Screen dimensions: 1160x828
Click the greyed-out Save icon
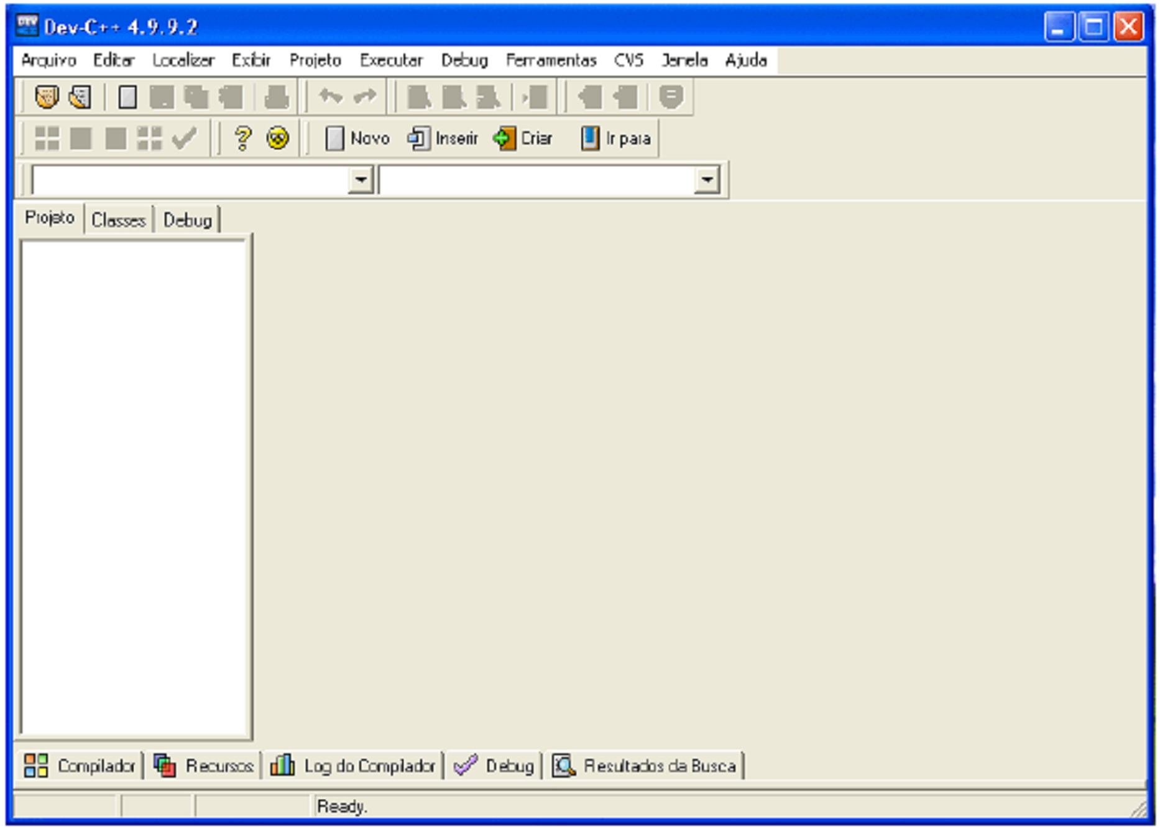tap(162, 97)
